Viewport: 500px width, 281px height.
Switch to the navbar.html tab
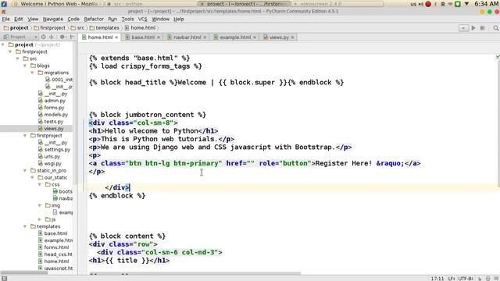(x=187, y=37)
